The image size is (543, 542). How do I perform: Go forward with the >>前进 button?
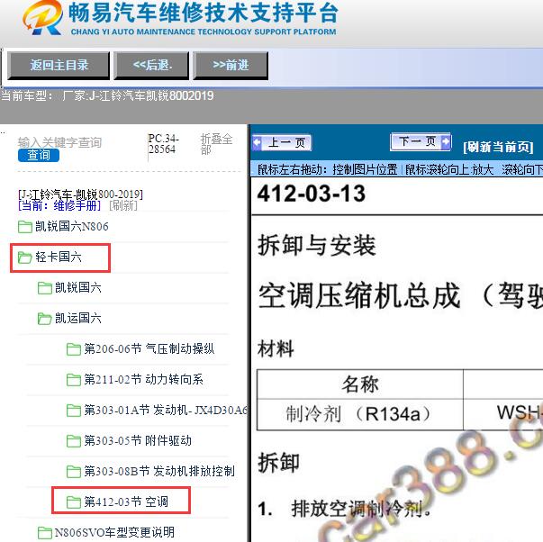point(231,66)
